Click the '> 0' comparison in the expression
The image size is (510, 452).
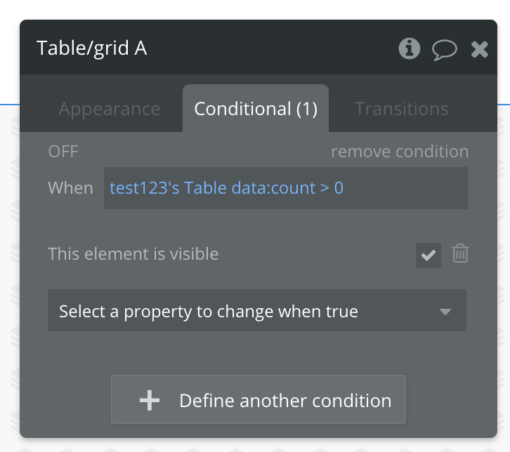332,188
